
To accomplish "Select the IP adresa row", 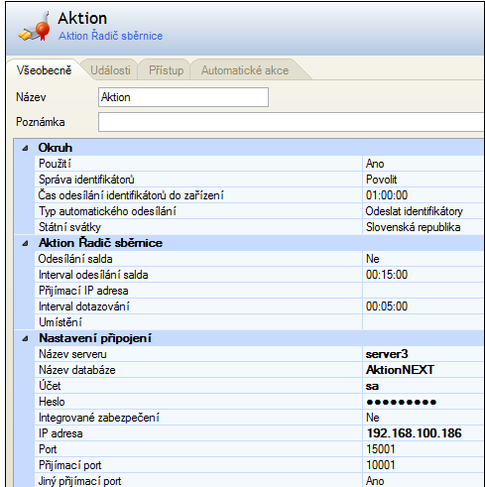I will [x=259, y=433].
